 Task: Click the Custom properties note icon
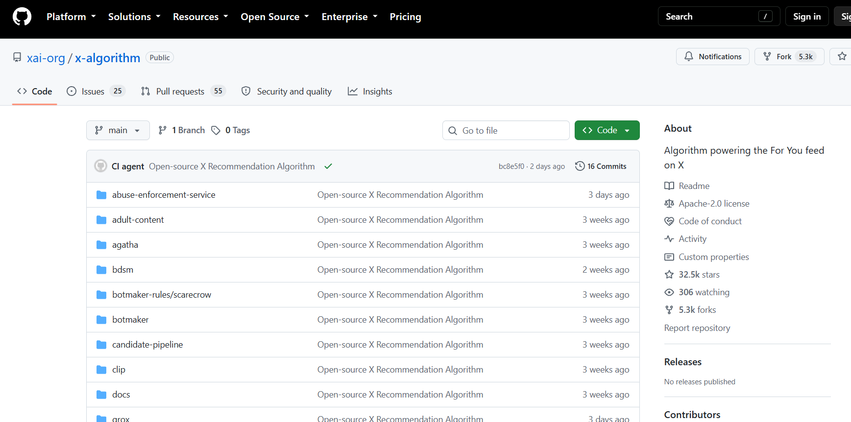point(669,257)
